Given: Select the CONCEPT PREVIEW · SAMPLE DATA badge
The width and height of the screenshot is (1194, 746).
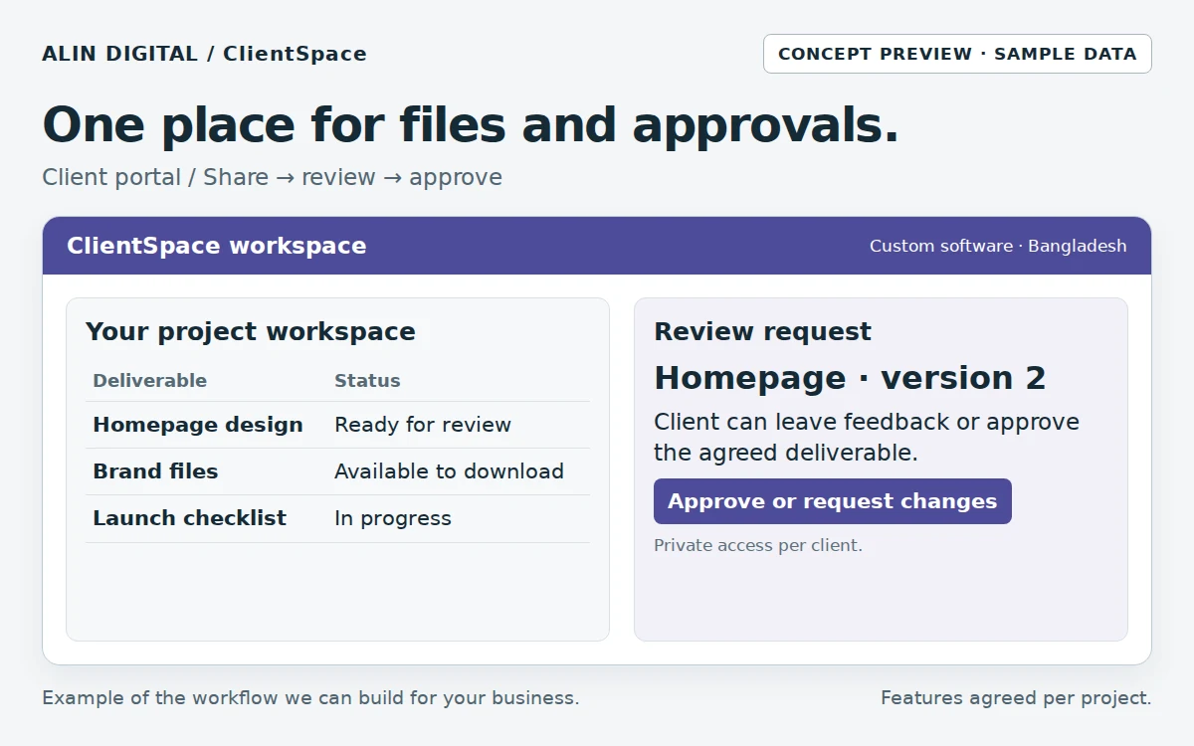Looking at the screenshot, I should point(957,54).
